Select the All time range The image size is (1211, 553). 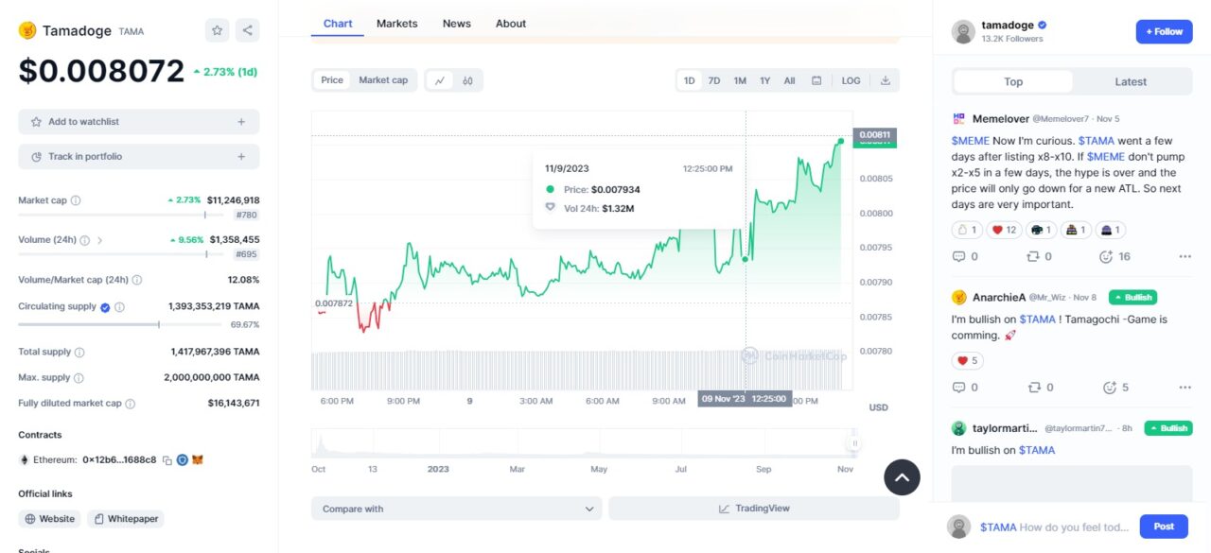[789, 80]
